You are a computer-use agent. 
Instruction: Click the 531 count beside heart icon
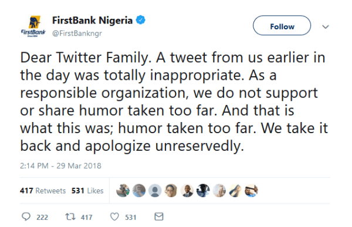click(x=131, y=218)
